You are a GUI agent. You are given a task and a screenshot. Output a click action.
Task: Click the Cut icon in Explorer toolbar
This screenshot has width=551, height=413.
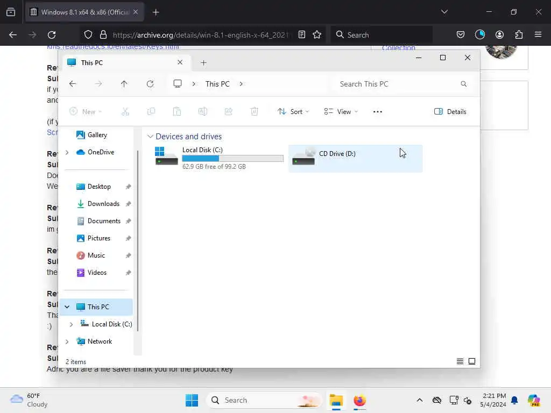click(125, 112)
